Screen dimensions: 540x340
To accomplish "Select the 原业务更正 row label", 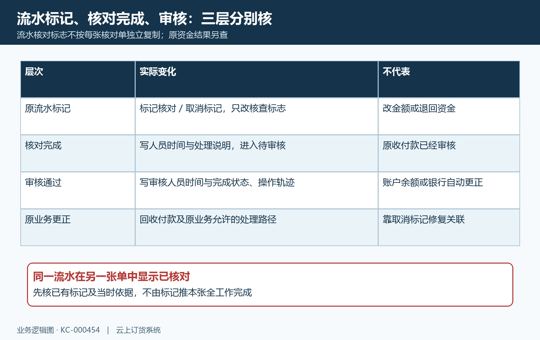I will pyautogui.click(x=78, y=228).
